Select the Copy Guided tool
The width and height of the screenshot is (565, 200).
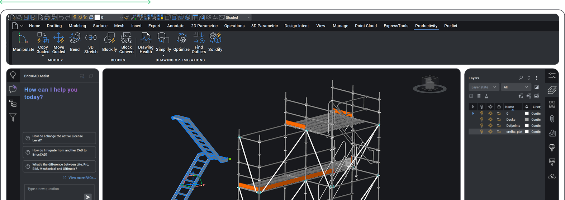tap(43, 43)
